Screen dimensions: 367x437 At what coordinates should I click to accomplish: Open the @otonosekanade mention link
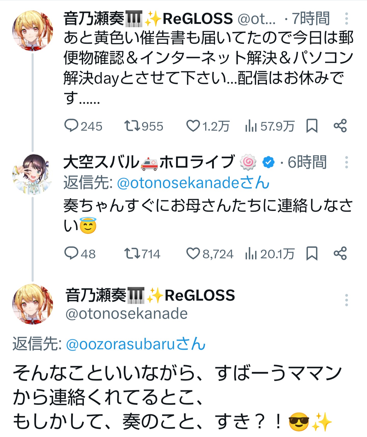point(193,183)
